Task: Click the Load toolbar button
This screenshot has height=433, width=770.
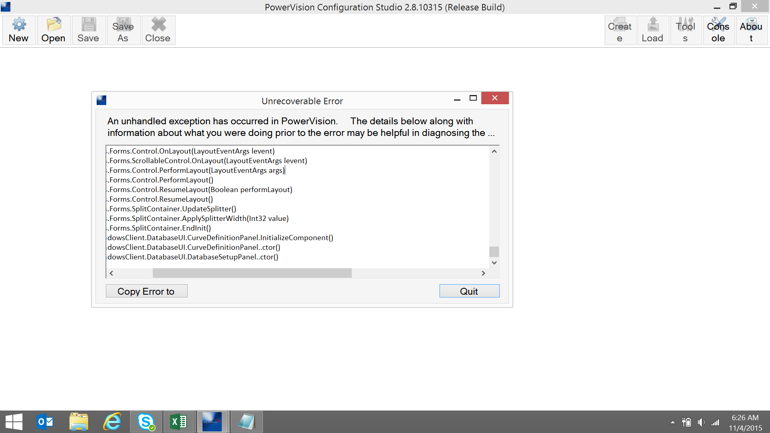Action: [653, 30]
